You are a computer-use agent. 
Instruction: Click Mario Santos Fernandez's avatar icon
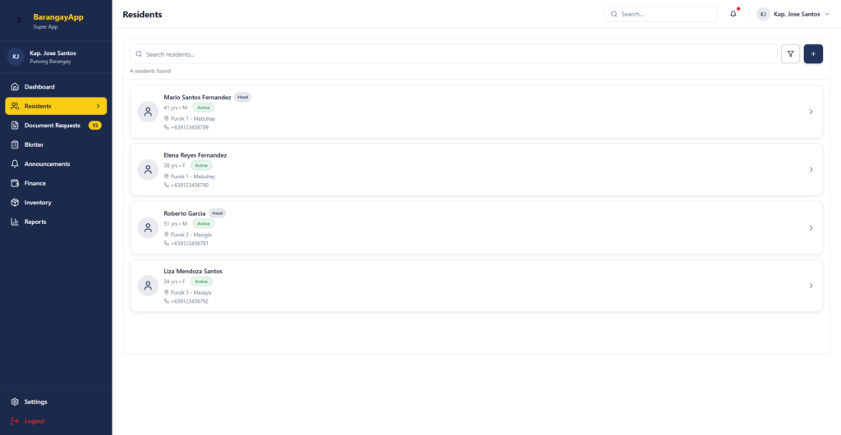coord(148,112)
